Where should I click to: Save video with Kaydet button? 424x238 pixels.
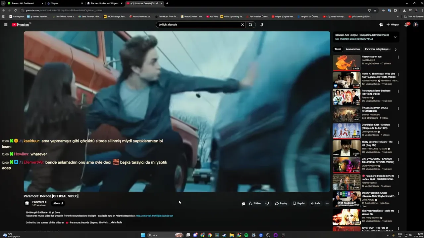click(x=298, y=204)
